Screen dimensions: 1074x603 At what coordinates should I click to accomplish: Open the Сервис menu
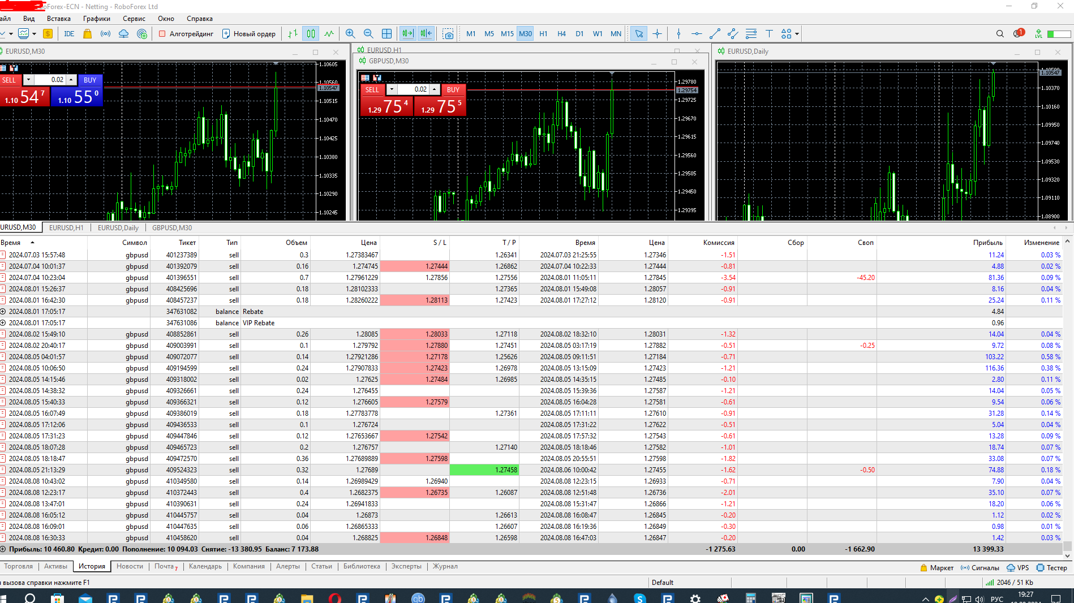134,19
